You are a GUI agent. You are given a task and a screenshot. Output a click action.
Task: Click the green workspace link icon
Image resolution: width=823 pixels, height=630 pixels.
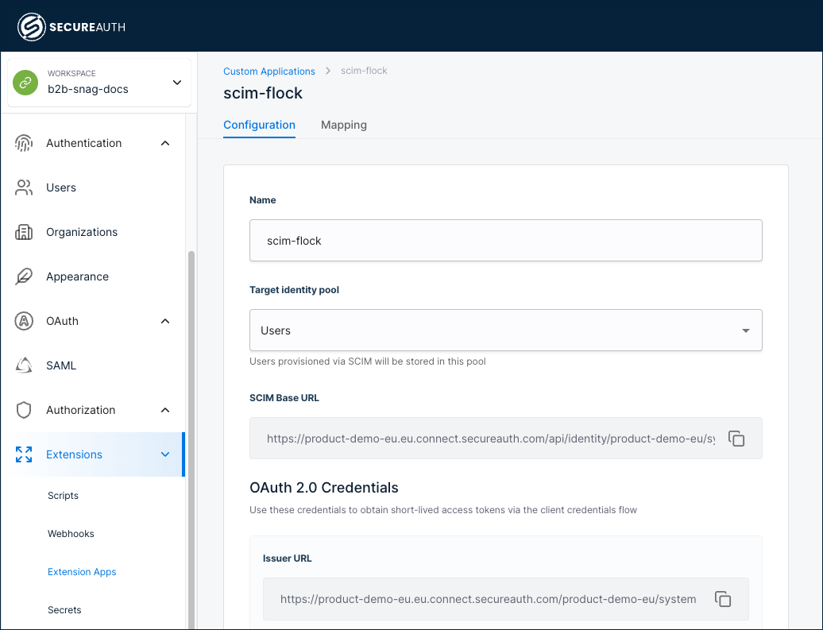coord(25,83)
